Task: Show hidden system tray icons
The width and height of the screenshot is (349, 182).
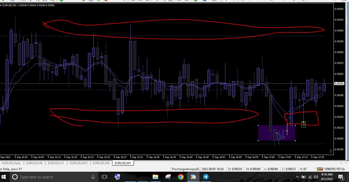Action: [297, 177]
